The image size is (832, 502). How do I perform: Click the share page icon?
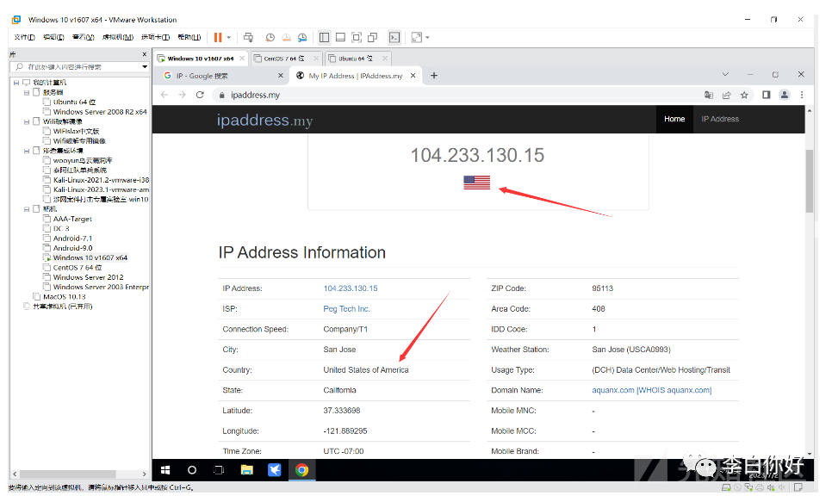(x=726, y=95)
